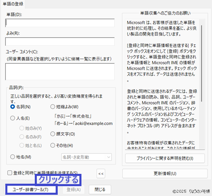This screenshot has height=196, width=212.
Task: Click プライバシーに関する声明を読む(I) button
Action: click(165, 158)
